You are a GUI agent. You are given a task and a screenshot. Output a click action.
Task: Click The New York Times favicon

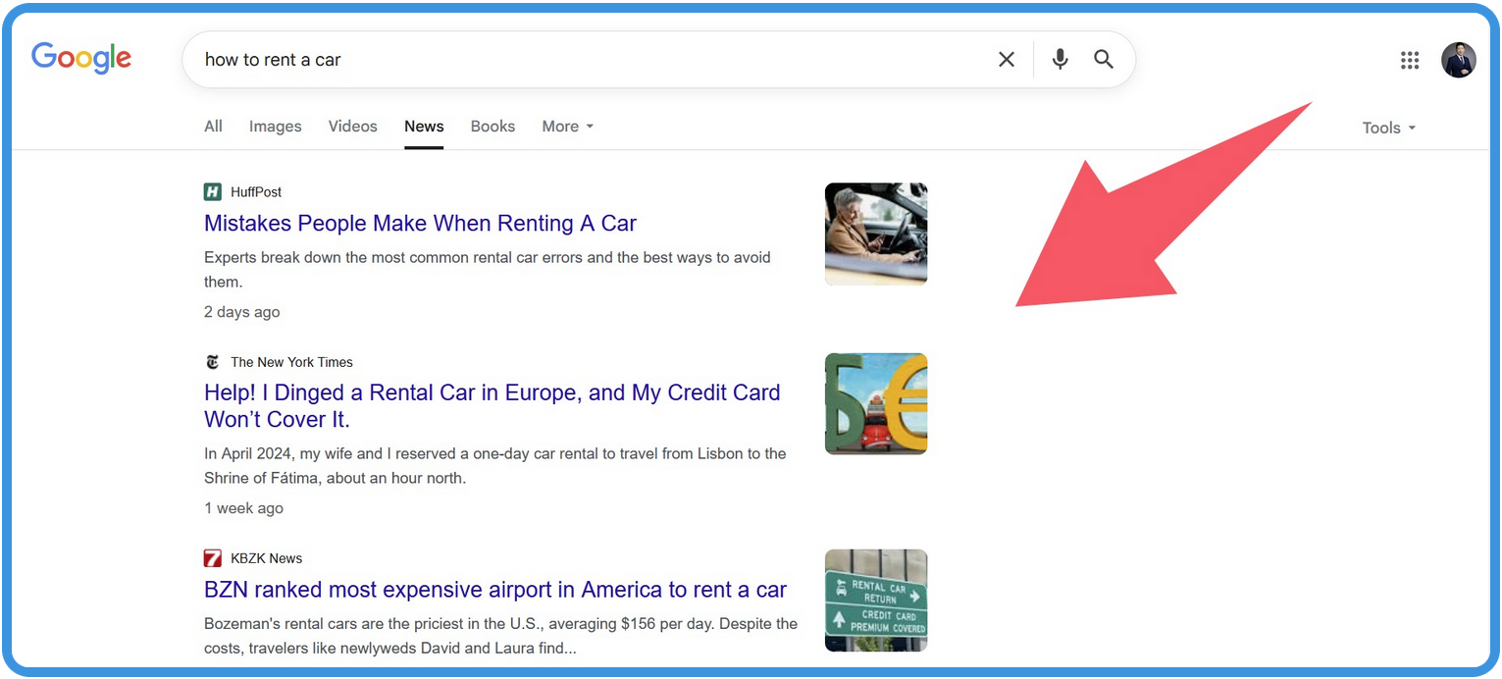click(213, 362)
